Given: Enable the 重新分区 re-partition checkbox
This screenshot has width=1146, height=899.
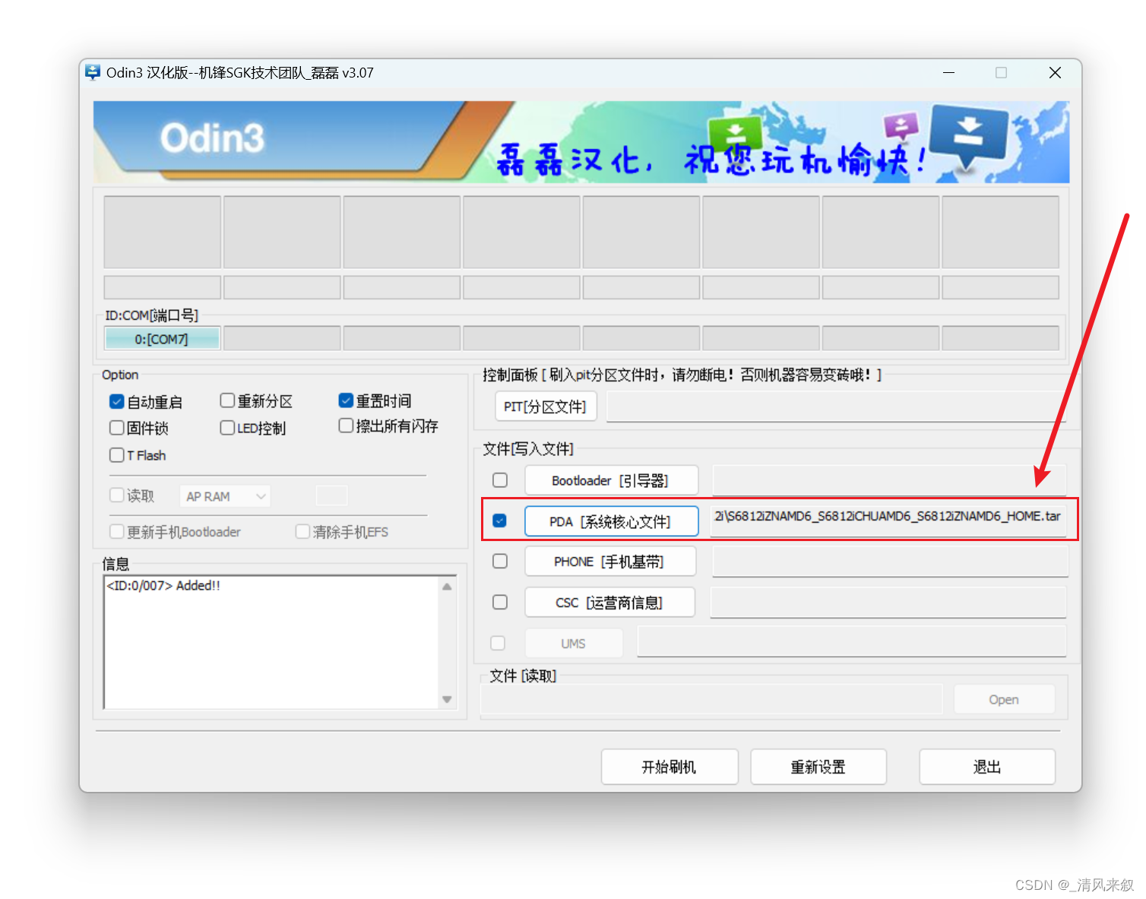Looking at the screenshot, I should (227, 400).
